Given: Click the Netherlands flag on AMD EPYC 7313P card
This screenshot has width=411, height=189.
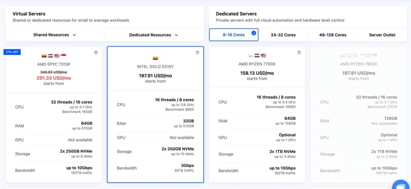Looking at the screenshot, I should pos(50,56).
